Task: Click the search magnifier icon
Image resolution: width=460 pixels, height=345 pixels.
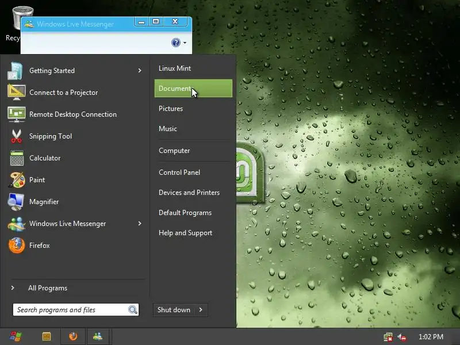Action: pyautogui.click(x=133, y=310)
